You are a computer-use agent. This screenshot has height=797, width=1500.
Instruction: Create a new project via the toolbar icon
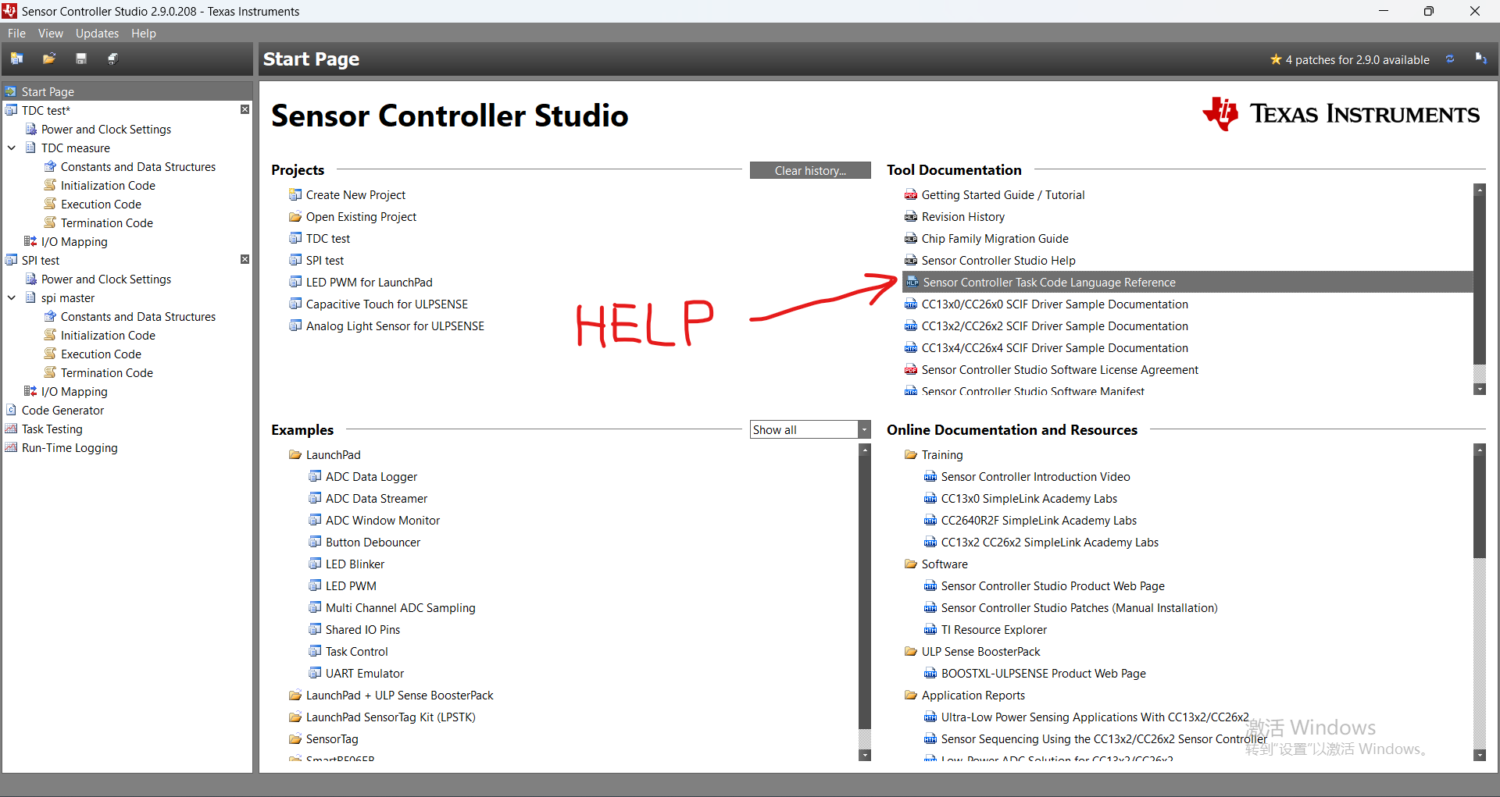pos(16,59)
